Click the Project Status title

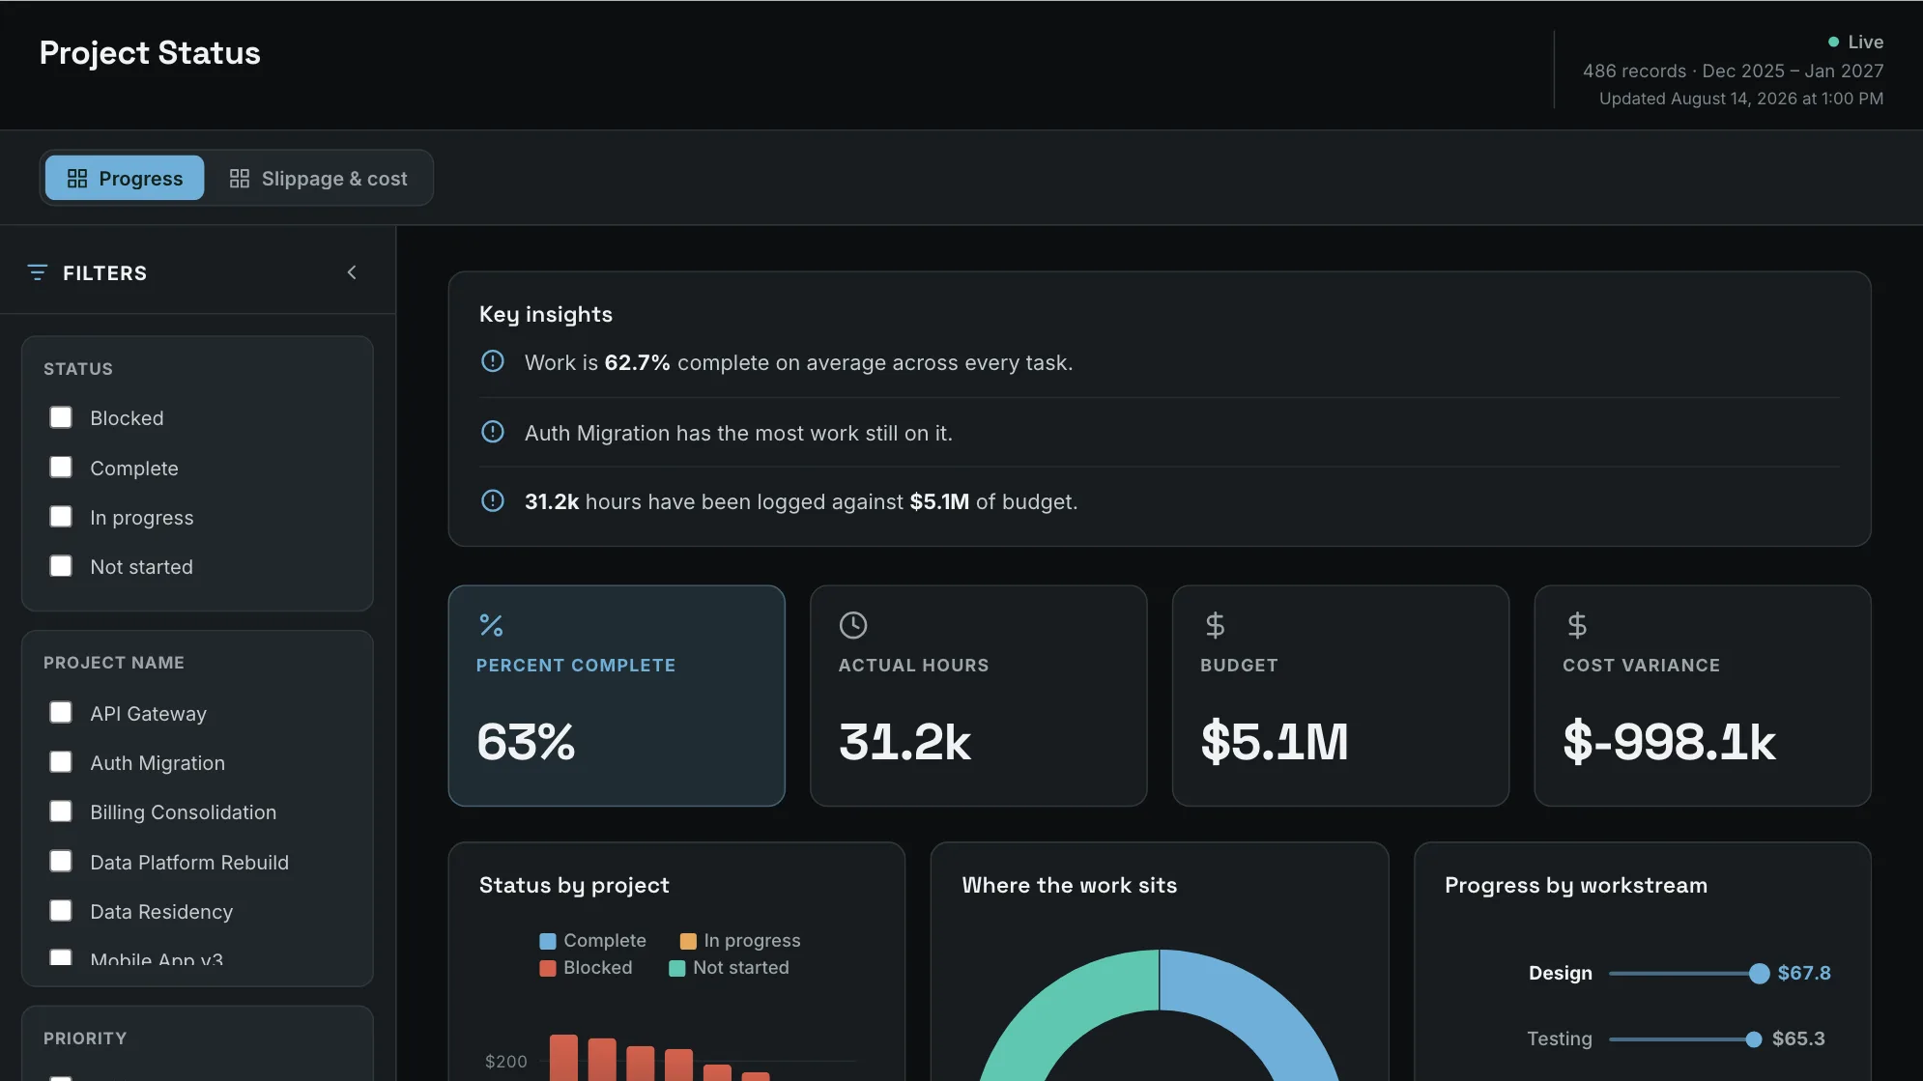[x=150, y=53]
